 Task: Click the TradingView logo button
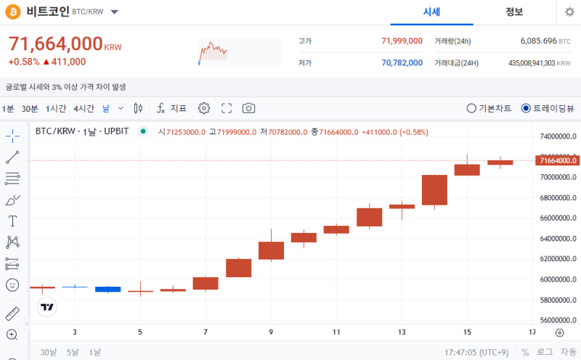tap(47, 307)
